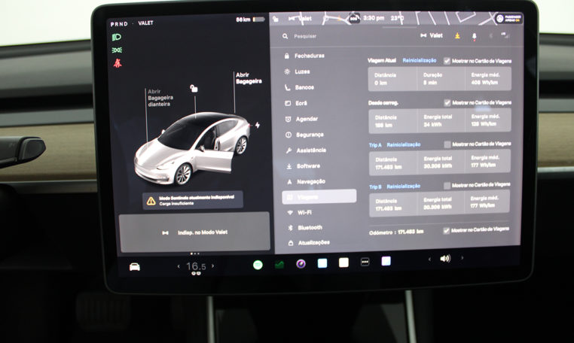Screen dimensions: 574x343
Task: Tap the 16.5 temperature display
Action: tap(196, 266)
